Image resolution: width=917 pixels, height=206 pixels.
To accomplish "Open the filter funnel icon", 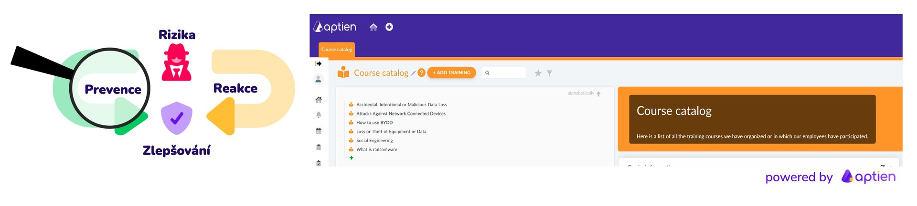I will pyautogui.click(x=549, y=73).
